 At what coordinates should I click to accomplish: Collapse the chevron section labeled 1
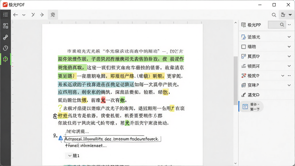tap(70, 156)
